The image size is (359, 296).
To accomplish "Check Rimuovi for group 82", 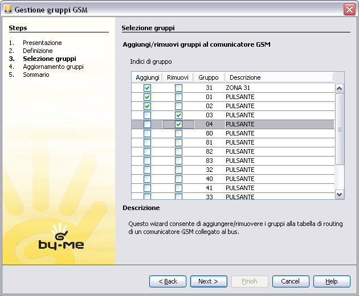I will (x=178, y=151).
